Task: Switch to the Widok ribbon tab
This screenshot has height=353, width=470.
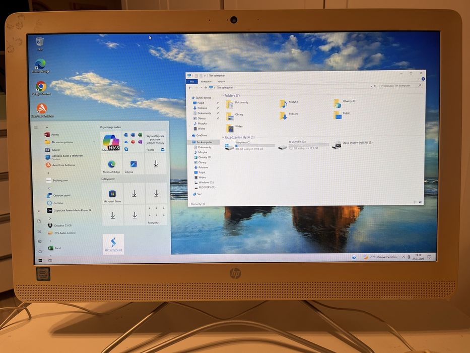Action: click(x=221, y=81)
